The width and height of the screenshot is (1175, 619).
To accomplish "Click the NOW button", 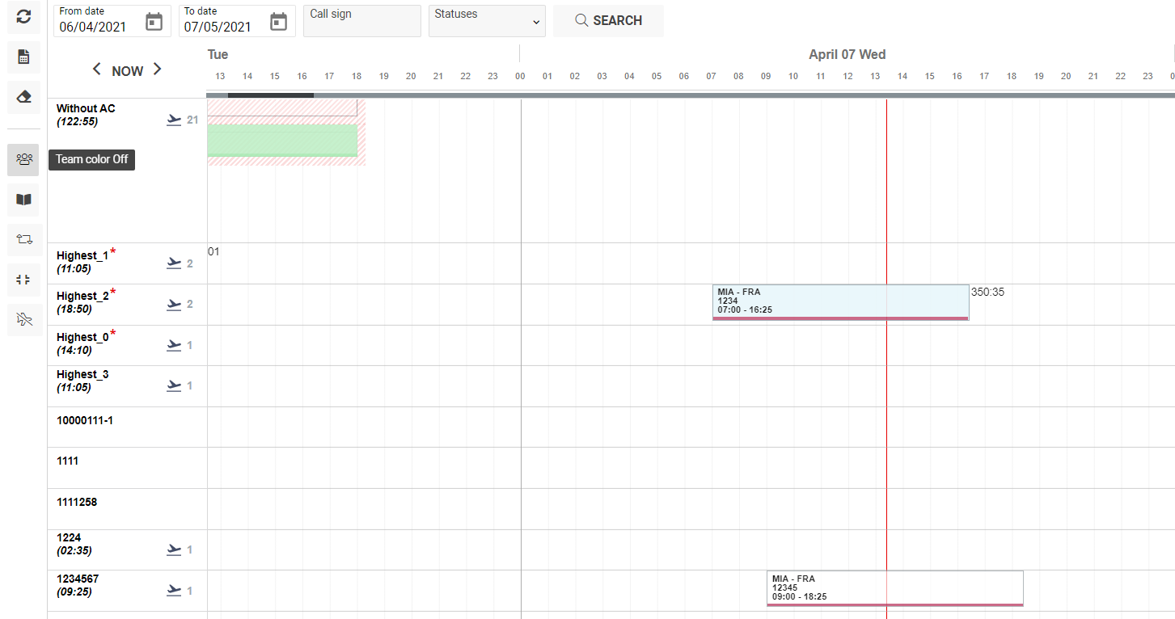I will 127,71.
